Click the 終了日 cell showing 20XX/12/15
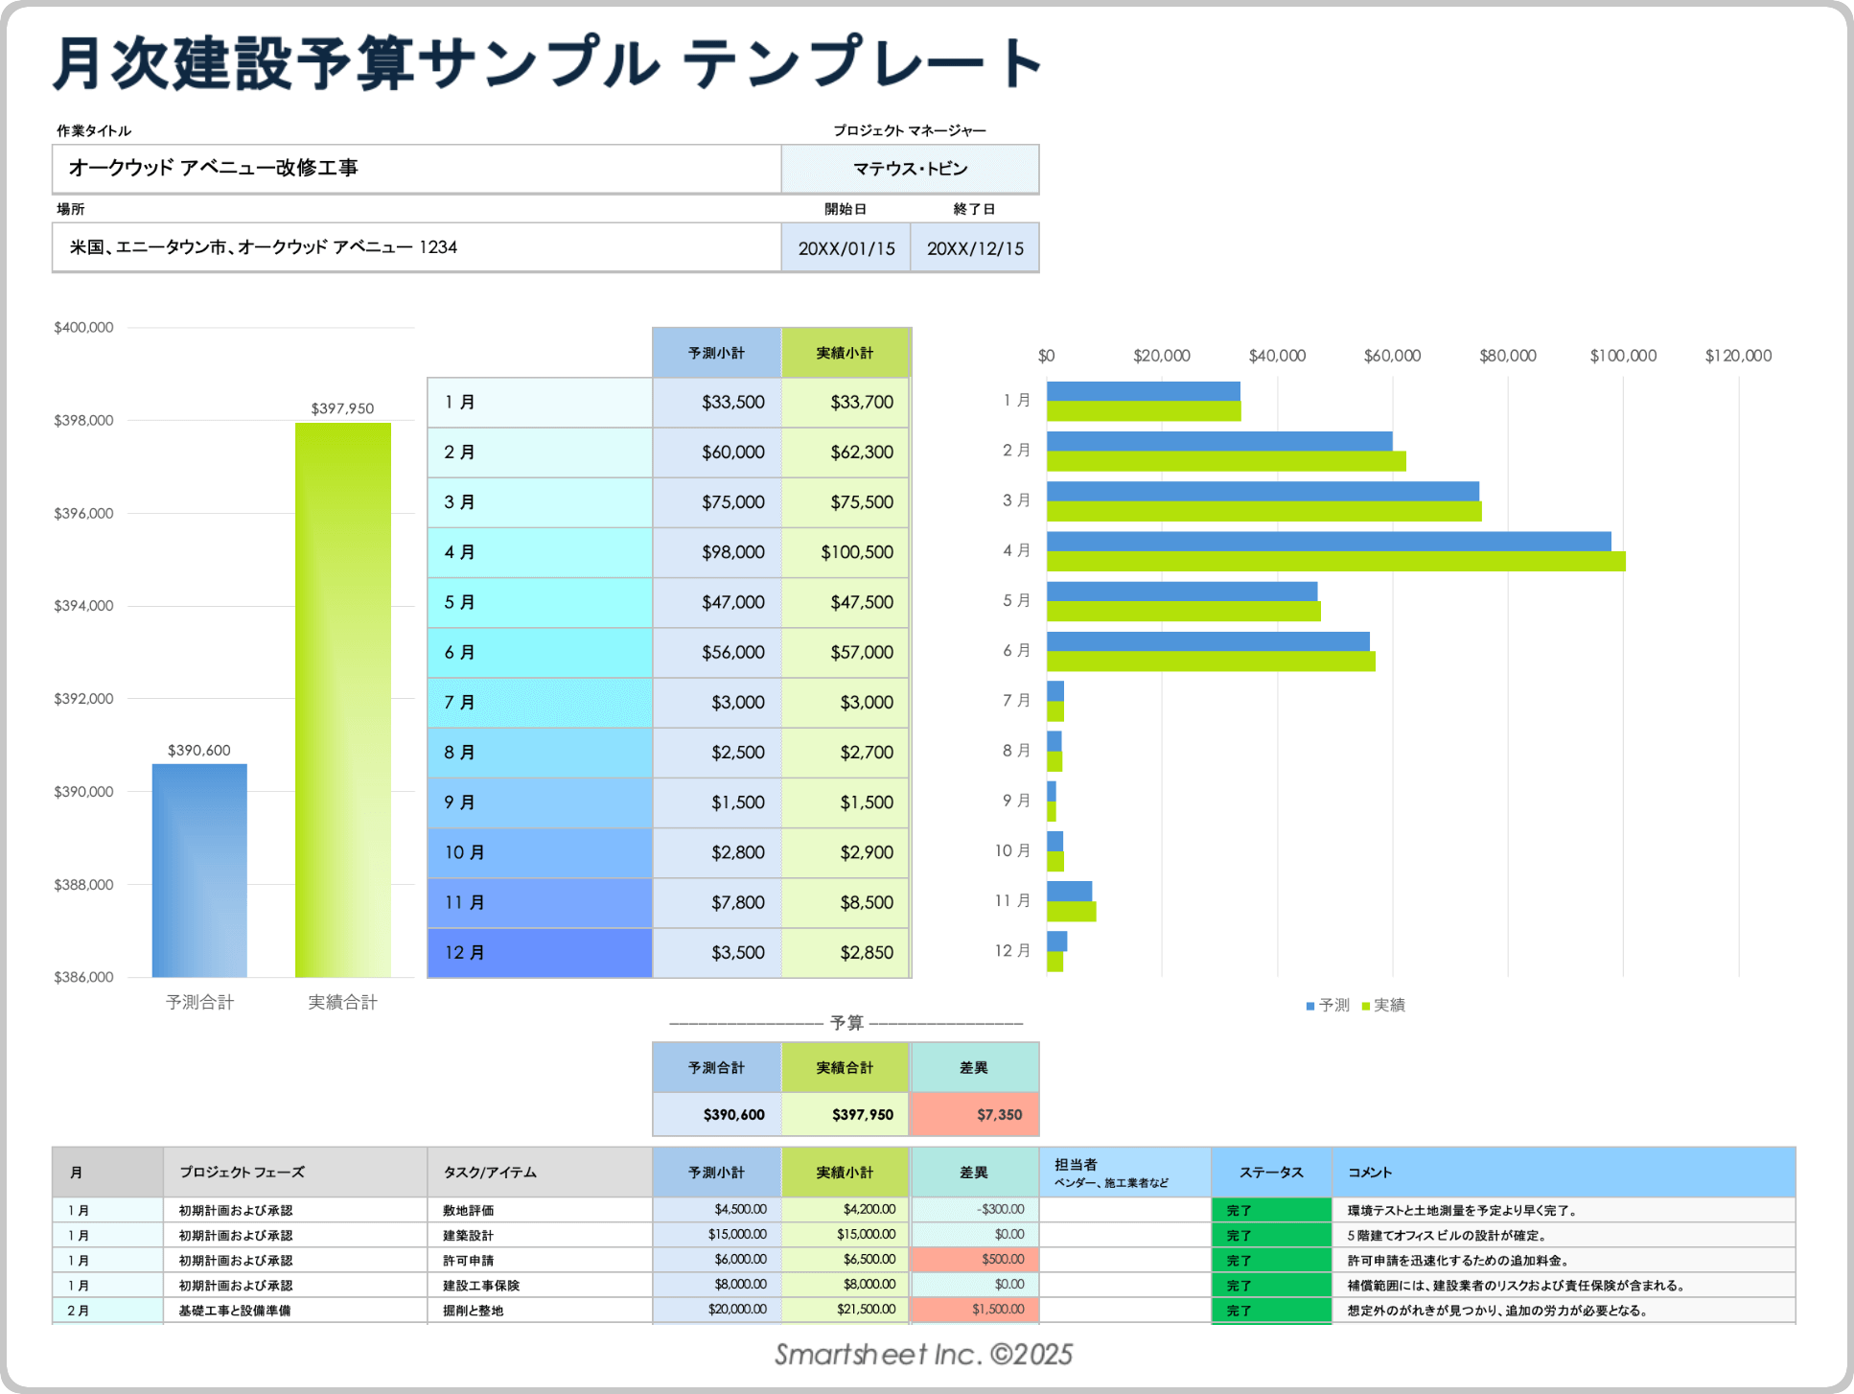This screenshot has height=1394, width=1854. (975, 246)
